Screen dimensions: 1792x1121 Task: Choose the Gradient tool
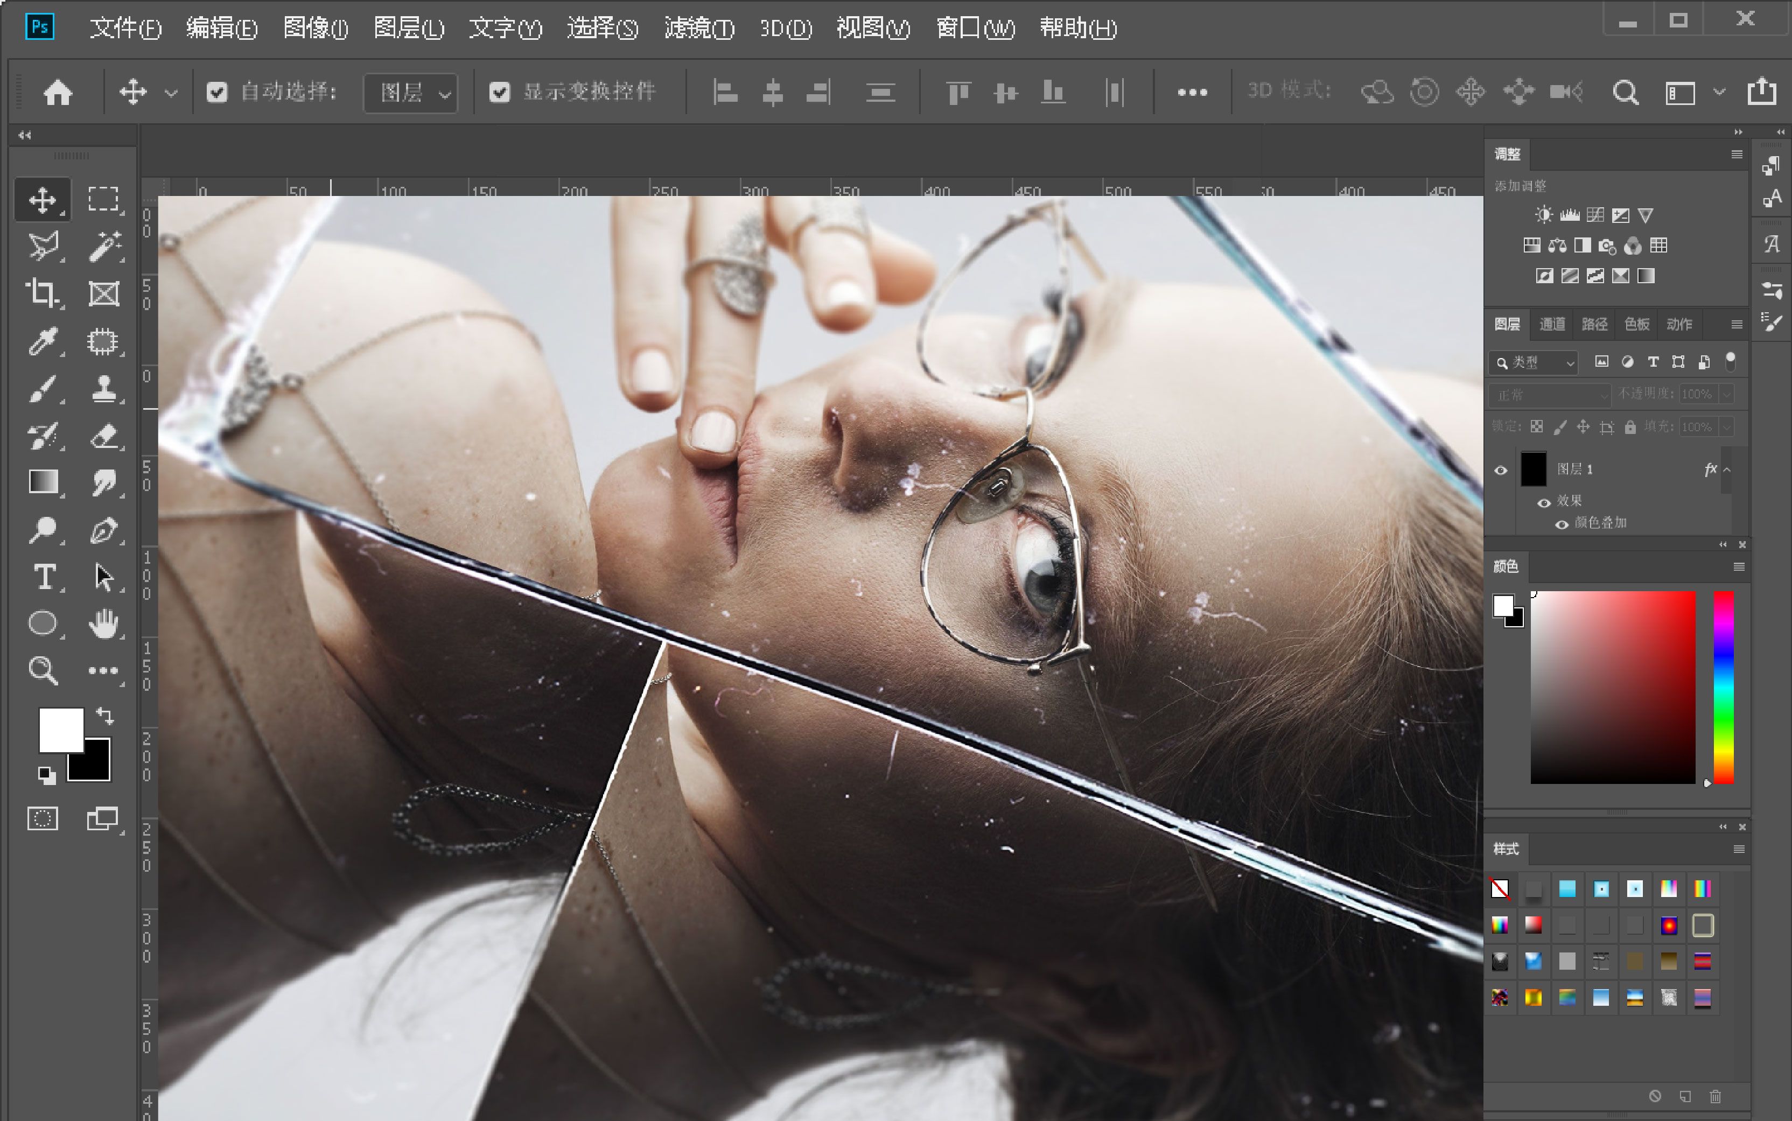pyautogui.click(x=42, y=482)
